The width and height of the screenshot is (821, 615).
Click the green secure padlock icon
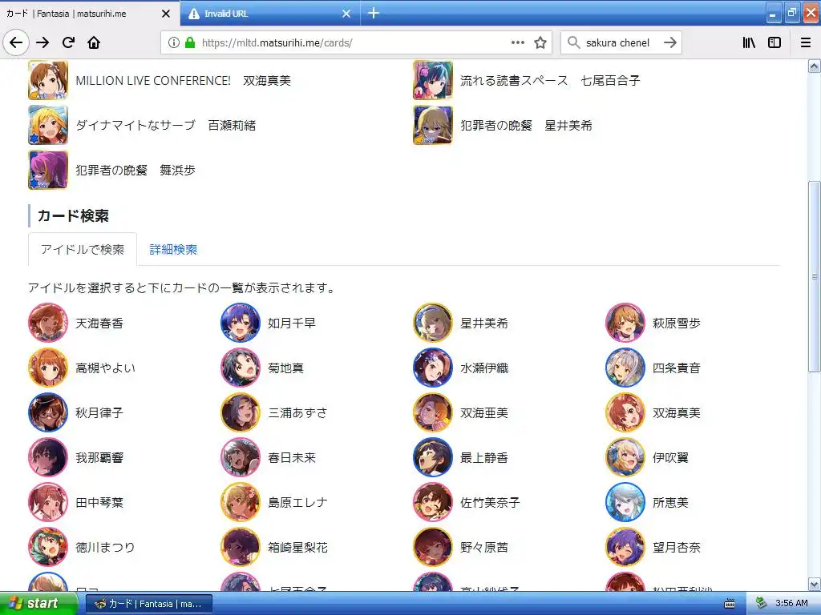[x=190, y=43]
